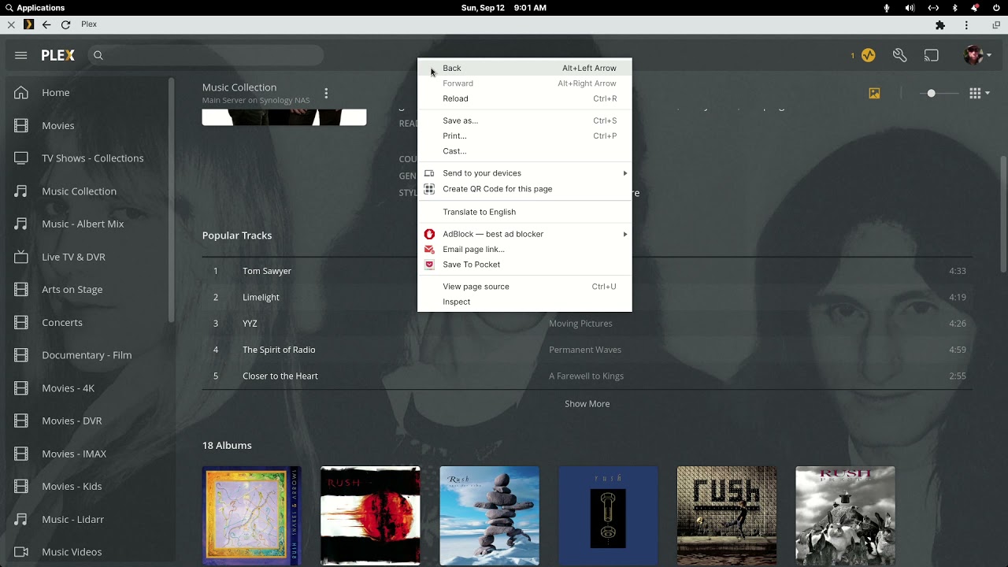Open Bluetooth indicator in top bar
This screenshot has height=567, width=1008.
click(955, 8)
